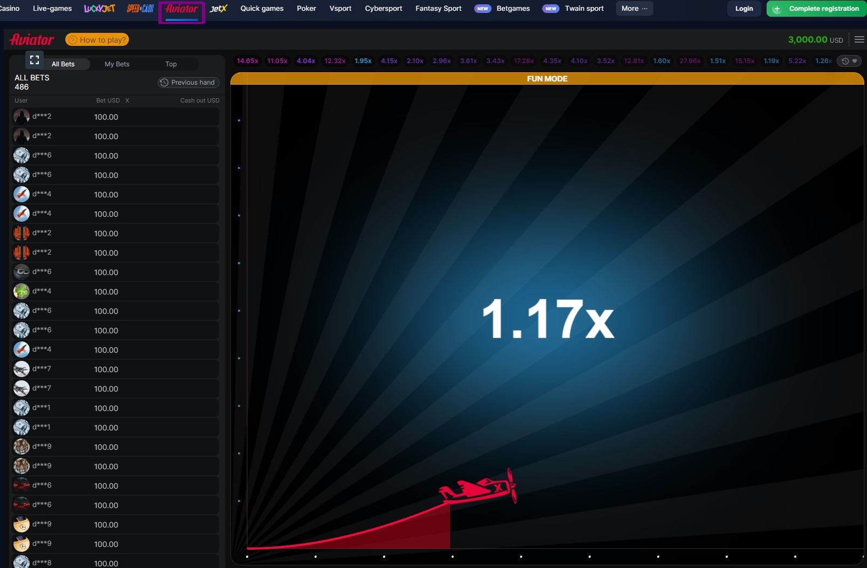
Task: Click the Aviator logo in top navigation
Action: point(182,9)
